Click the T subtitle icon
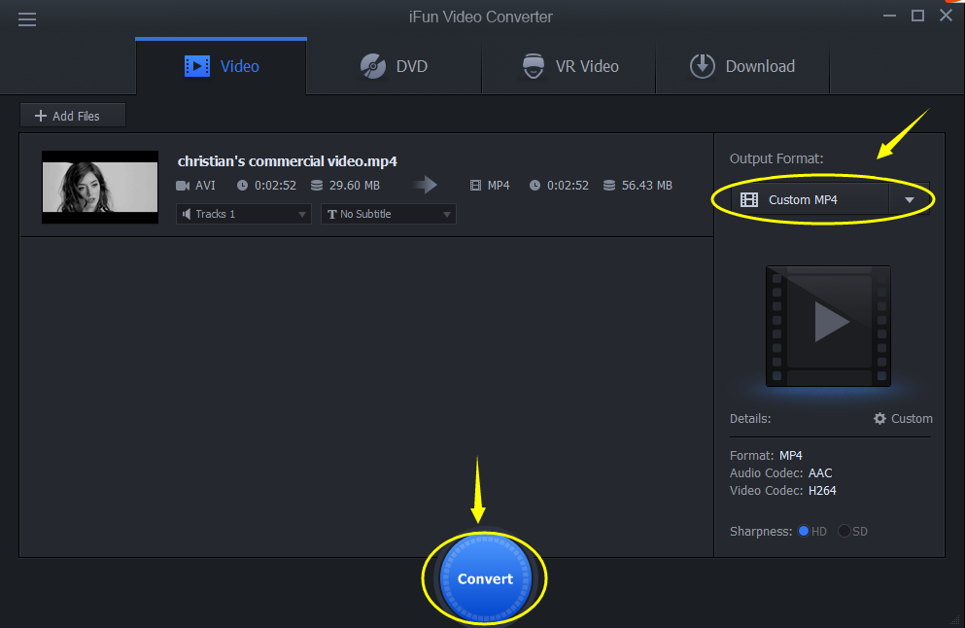The height and width of the screenshot is (628, 965). pos(331,214)
